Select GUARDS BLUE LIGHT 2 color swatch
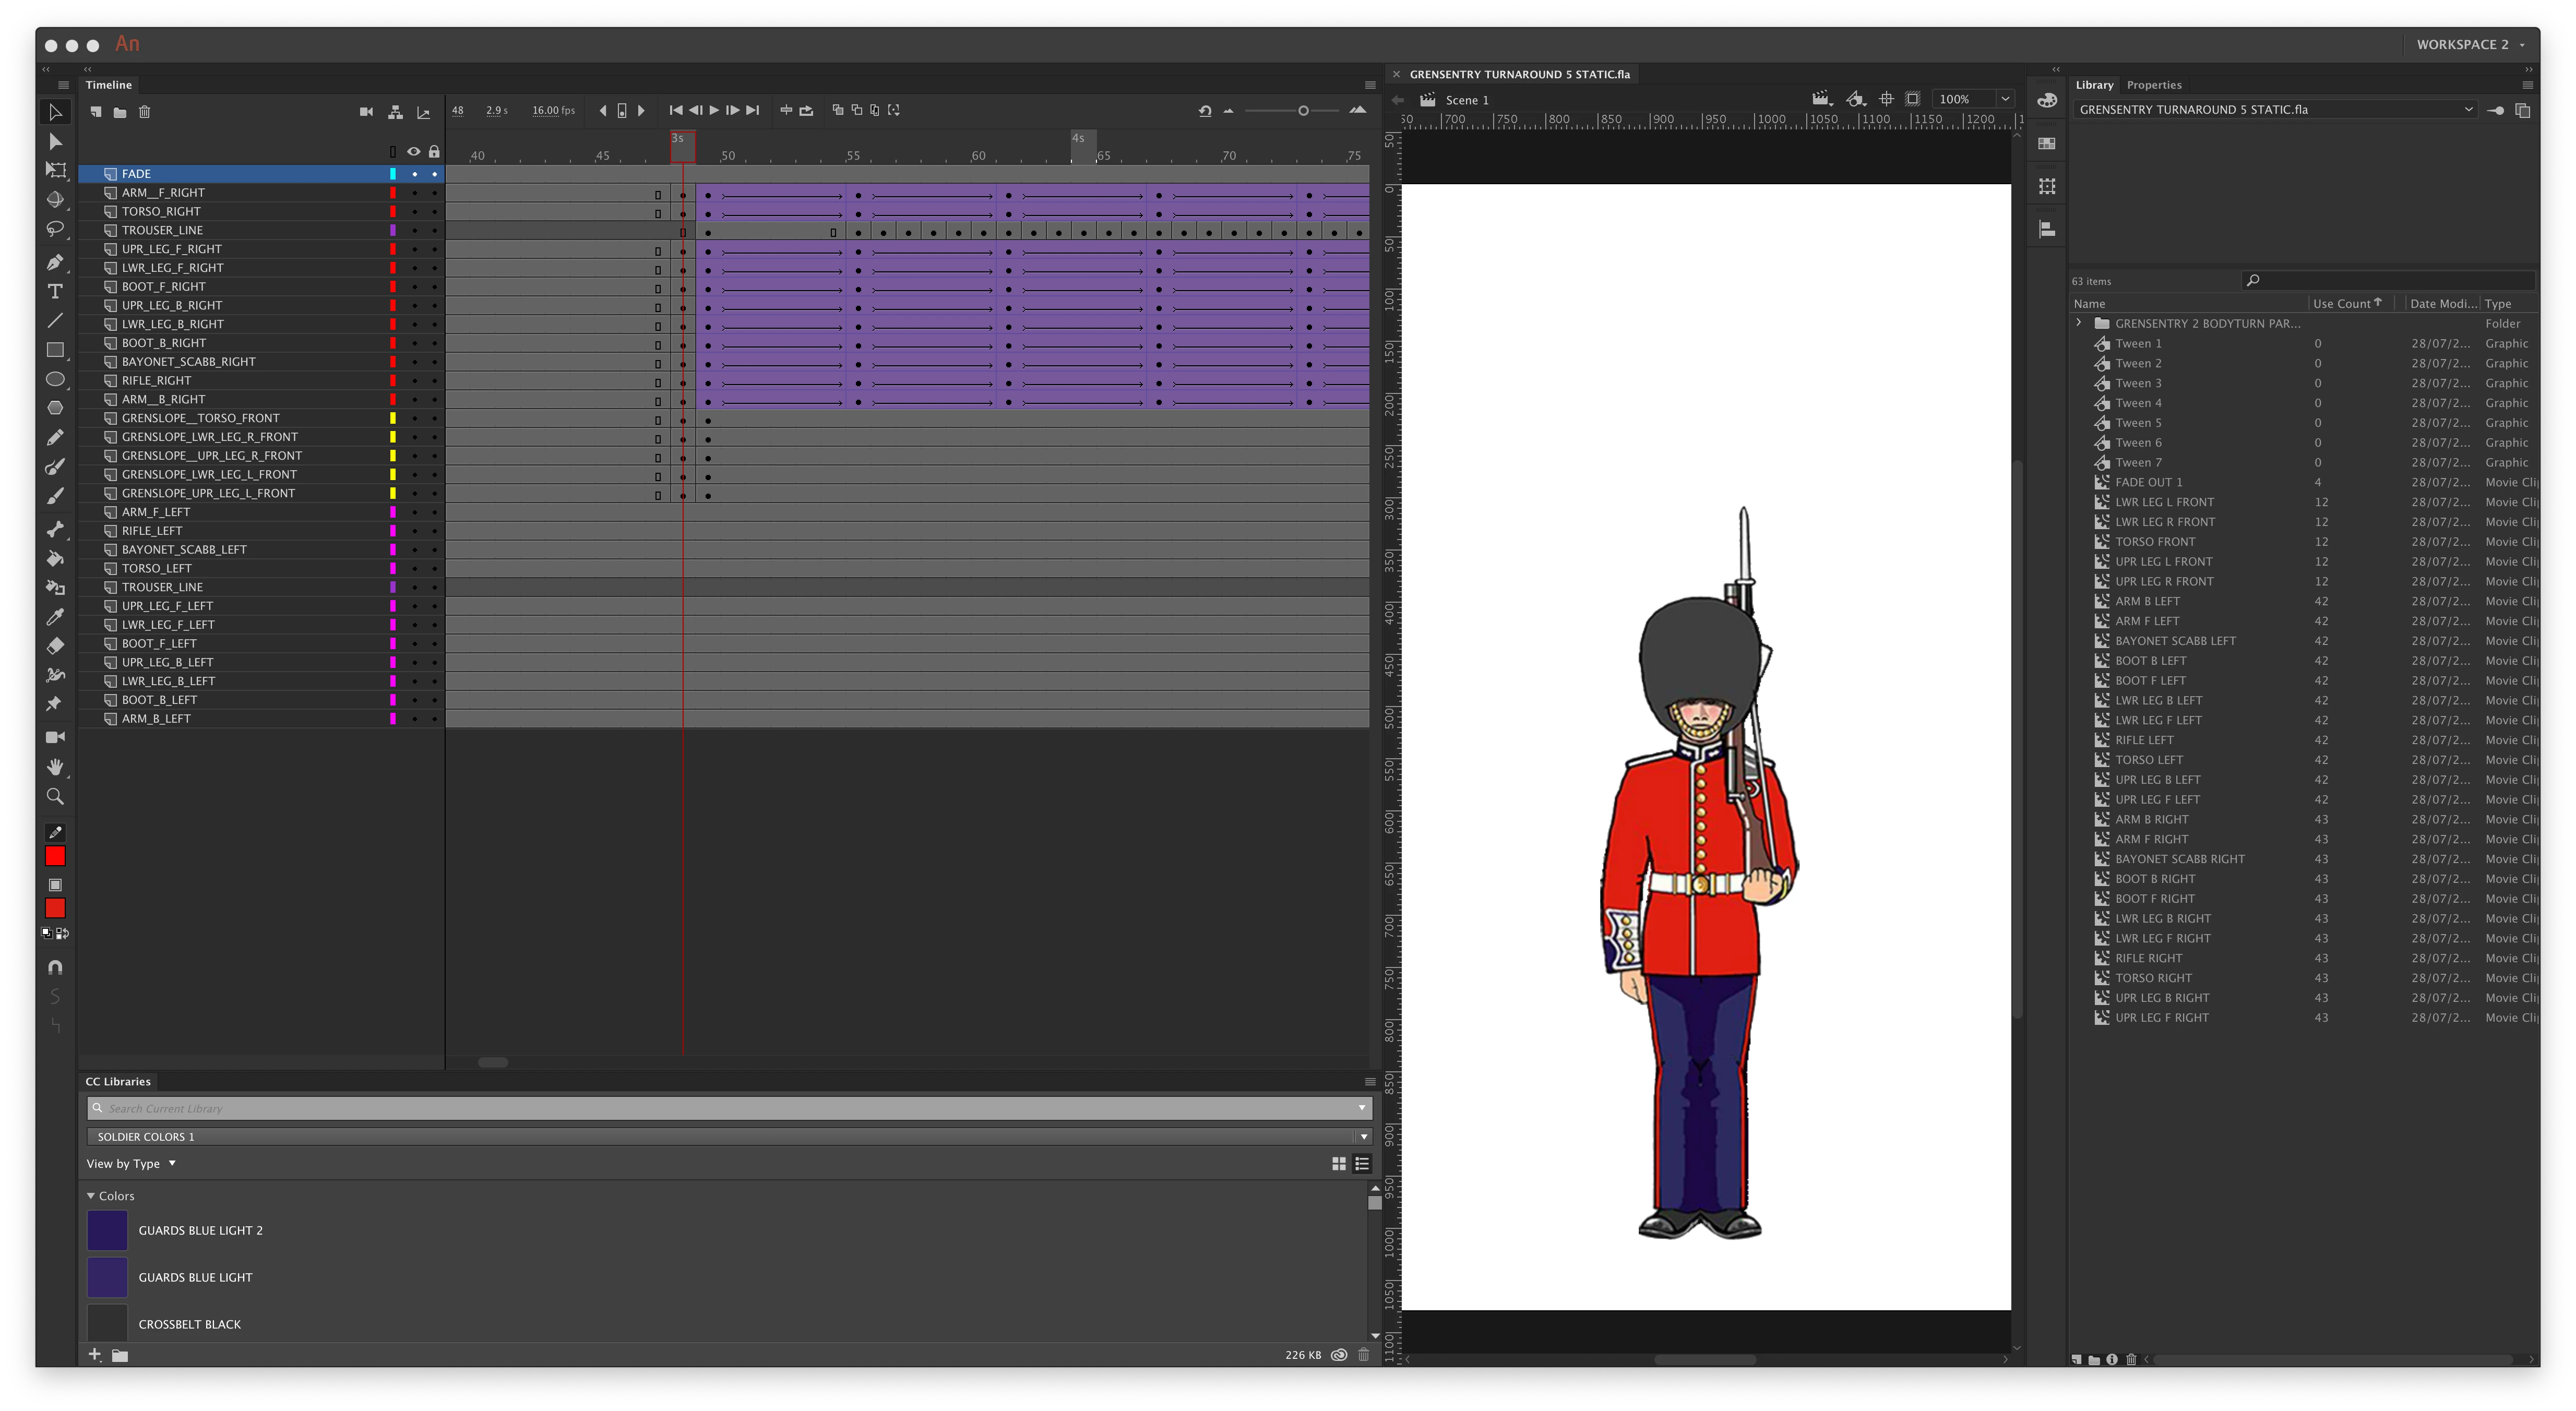Screen dimensions: 2576x1411 tap(107, 1230)
